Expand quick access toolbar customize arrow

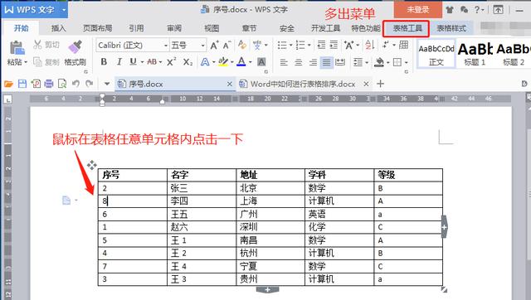point(107,84)
